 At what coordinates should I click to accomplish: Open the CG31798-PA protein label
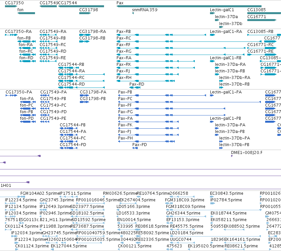click(93, 92)
